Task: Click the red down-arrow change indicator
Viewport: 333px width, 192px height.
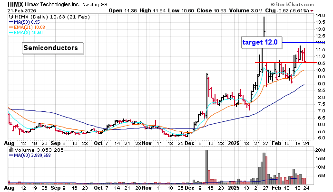Action: [312, 11]
